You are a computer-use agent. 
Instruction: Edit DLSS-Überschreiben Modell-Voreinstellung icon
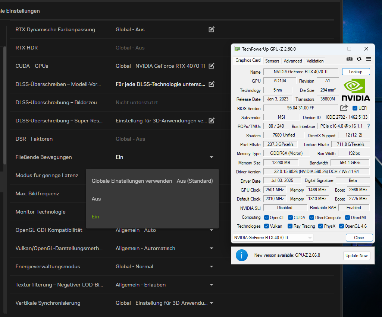point(212,84)
